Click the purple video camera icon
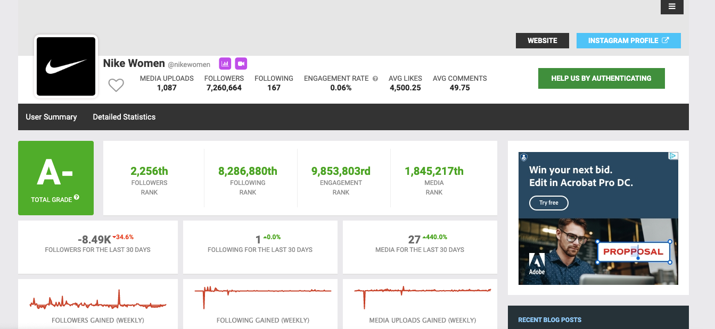The height and width of the screenshot is (329, 715). click(x=241, y=64)
